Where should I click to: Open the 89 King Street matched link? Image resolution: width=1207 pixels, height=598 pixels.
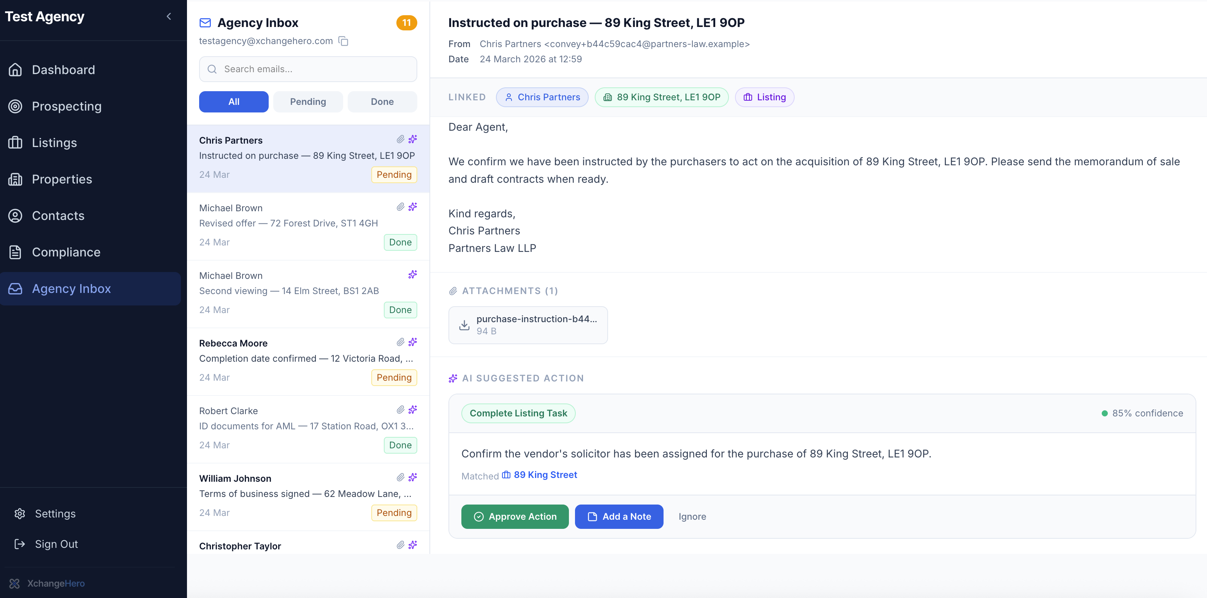545,475
